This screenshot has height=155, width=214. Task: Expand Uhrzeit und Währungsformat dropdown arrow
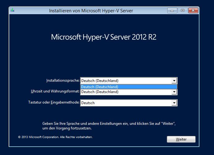174,92
